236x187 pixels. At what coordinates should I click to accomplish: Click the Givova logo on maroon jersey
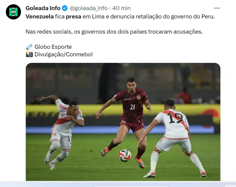(127, 99)
